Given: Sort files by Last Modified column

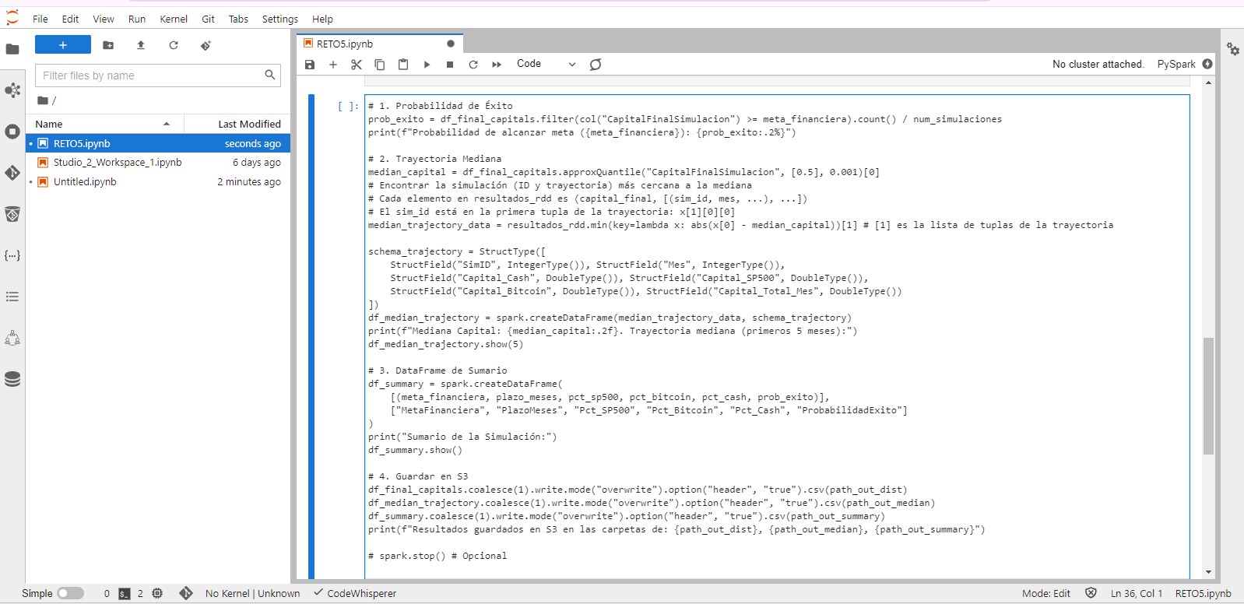Looking at the screenshot, I should click(x=237, y=124).
